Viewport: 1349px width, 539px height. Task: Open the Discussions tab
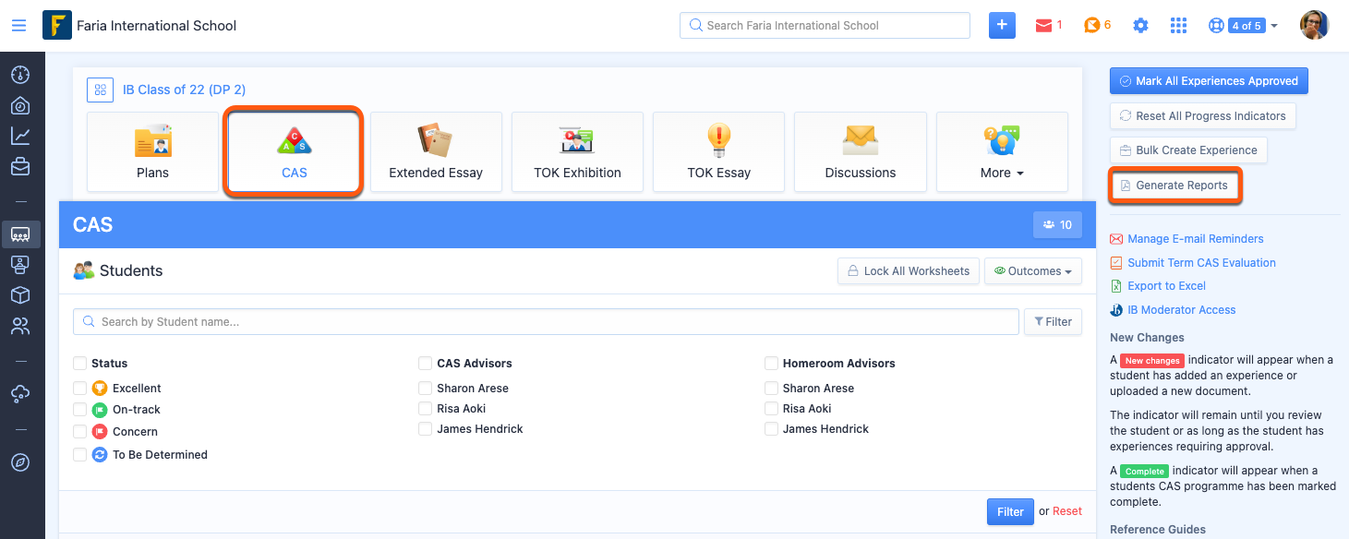861,152
